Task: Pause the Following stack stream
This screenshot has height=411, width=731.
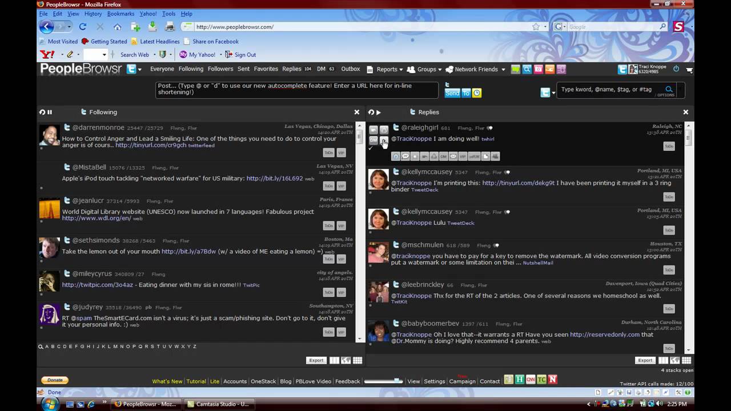Action: (x=50, y=112)
